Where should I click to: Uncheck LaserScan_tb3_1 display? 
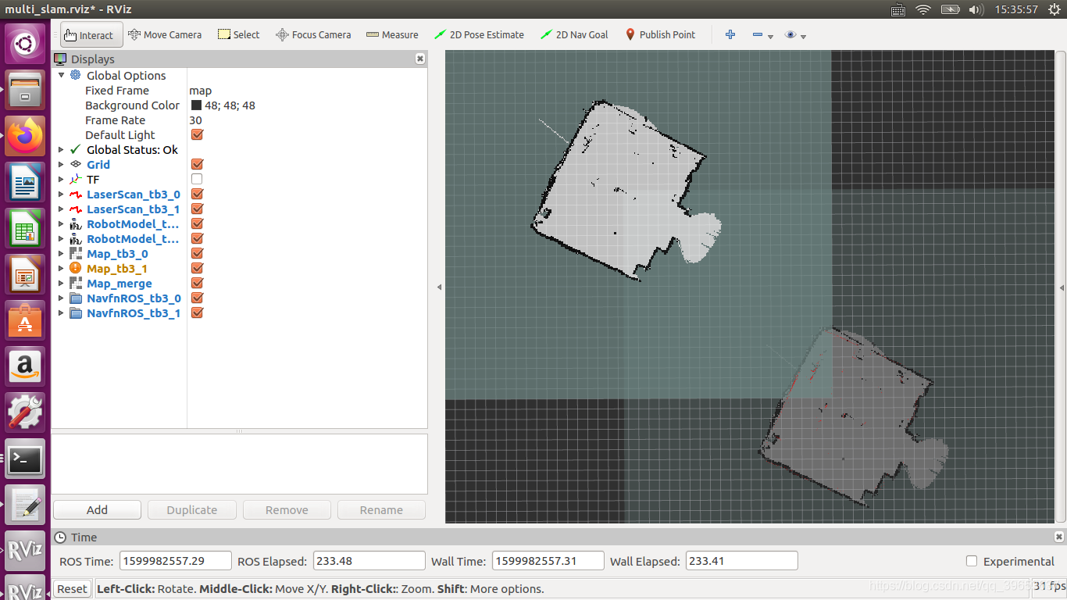click(197, 209)
